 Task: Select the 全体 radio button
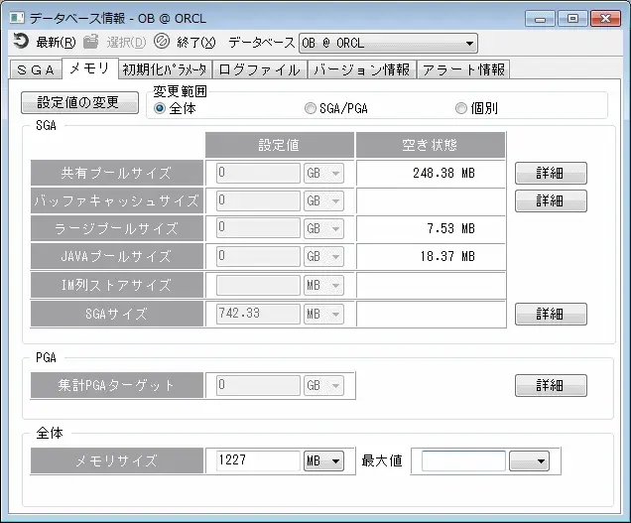[x=160, y=108]
